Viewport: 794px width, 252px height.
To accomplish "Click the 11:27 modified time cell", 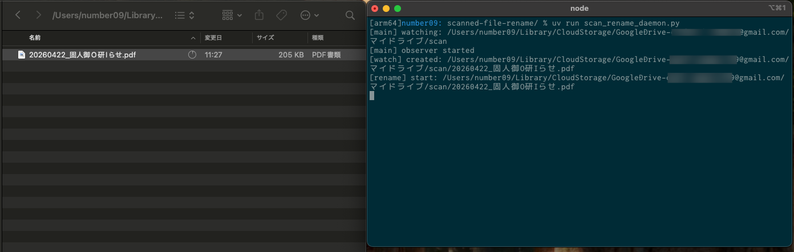I will click(213, 55).
